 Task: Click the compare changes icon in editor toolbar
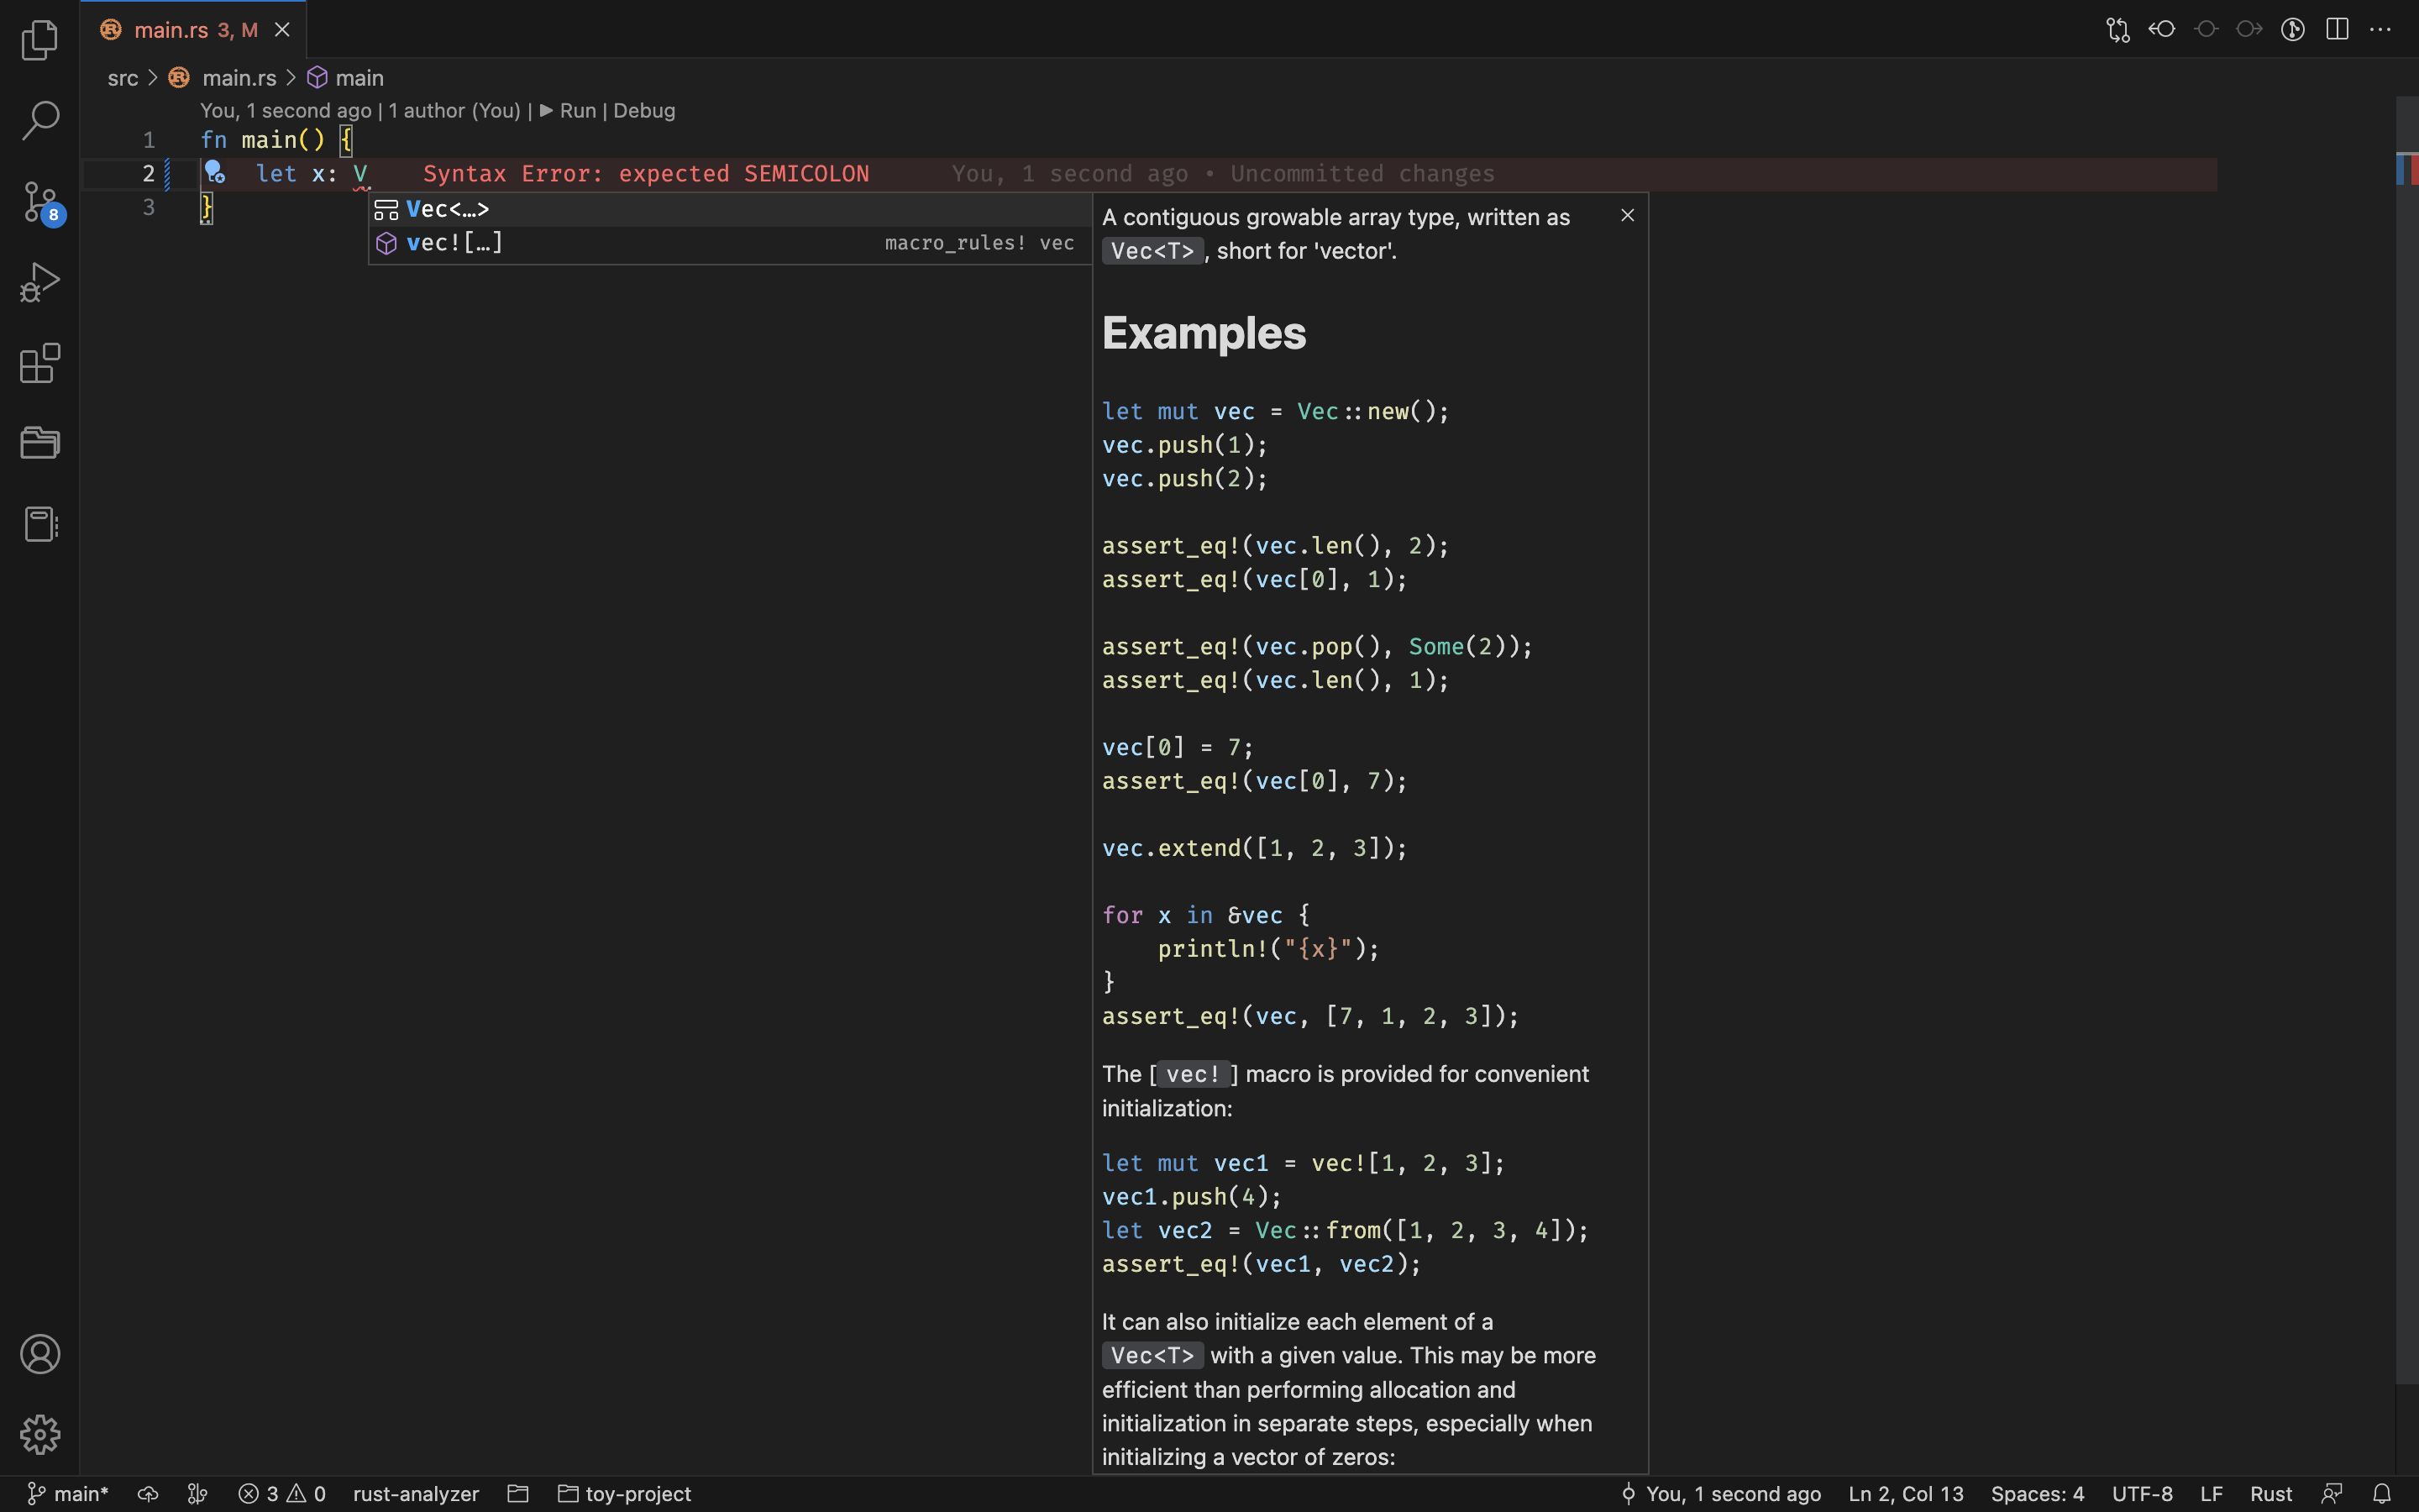coord(2118,30)
